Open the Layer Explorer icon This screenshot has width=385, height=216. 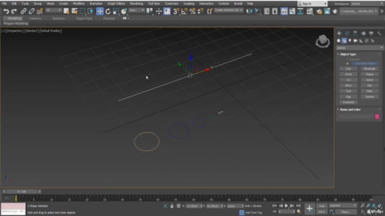click(x=275, y=11)
